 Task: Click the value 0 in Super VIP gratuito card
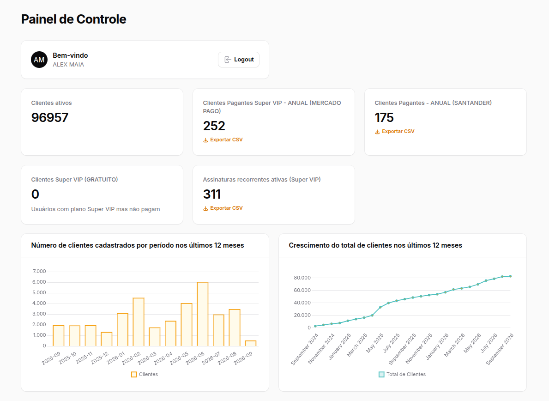pos(35,194)
